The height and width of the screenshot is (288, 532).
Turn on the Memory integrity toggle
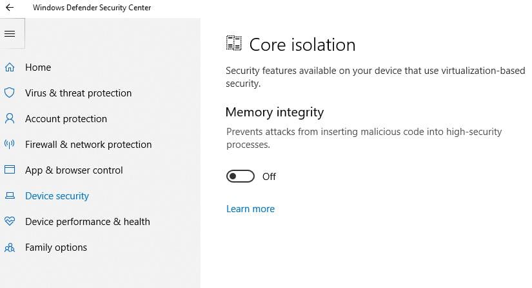coord(241,177)
